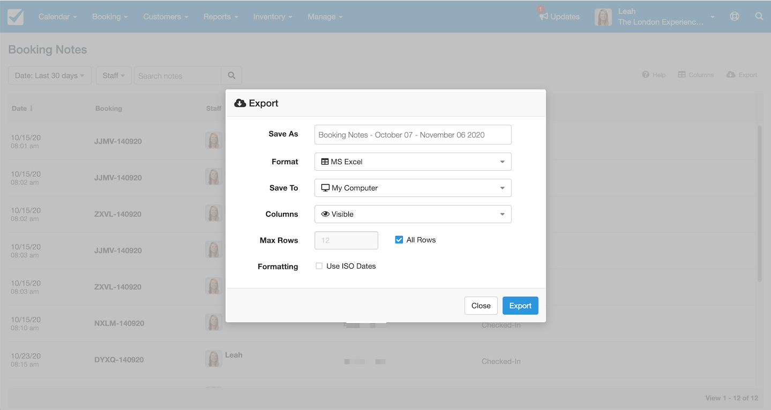
Task: Open the help lifebuoy icon in header
Action: [735, 17]
